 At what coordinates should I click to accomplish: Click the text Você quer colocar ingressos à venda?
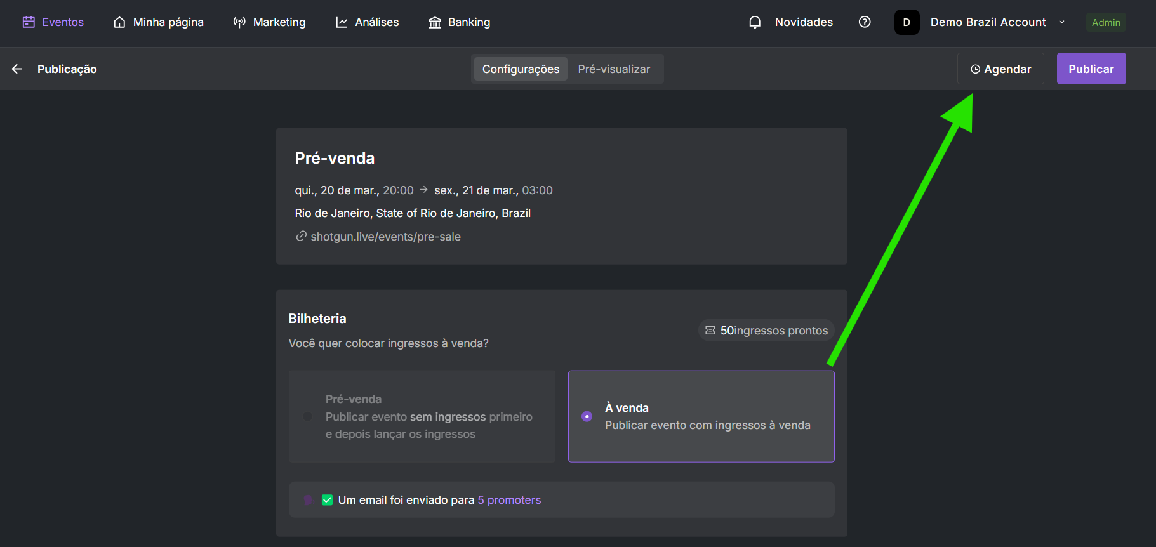[x=389, y=343]
